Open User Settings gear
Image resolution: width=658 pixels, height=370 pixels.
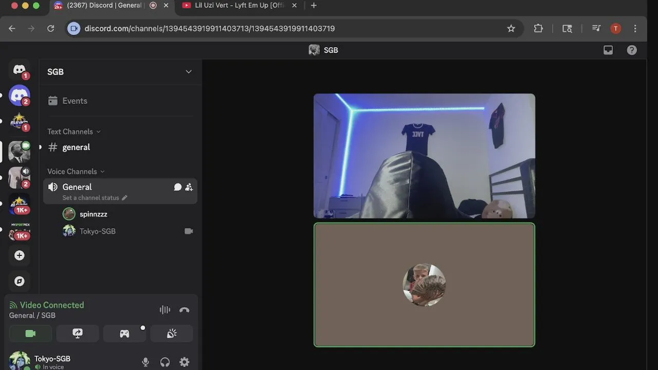pyautogui.click(x=185, y=362)
